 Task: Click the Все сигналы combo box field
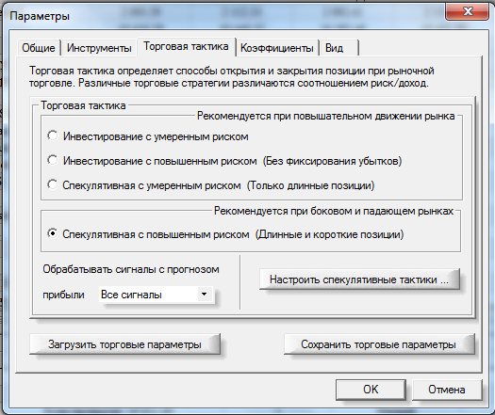coord(156,295)
